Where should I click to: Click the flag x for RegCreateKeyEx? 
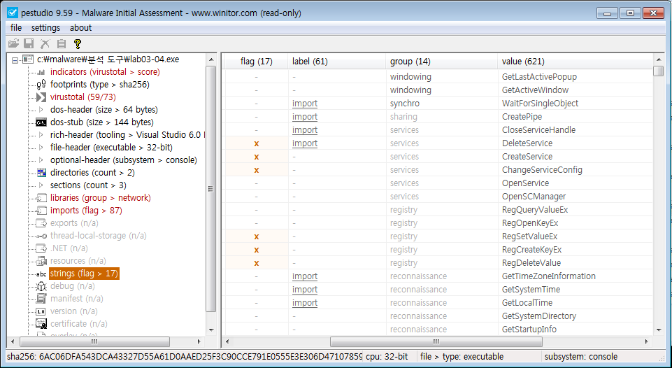(x=257, y=250)
